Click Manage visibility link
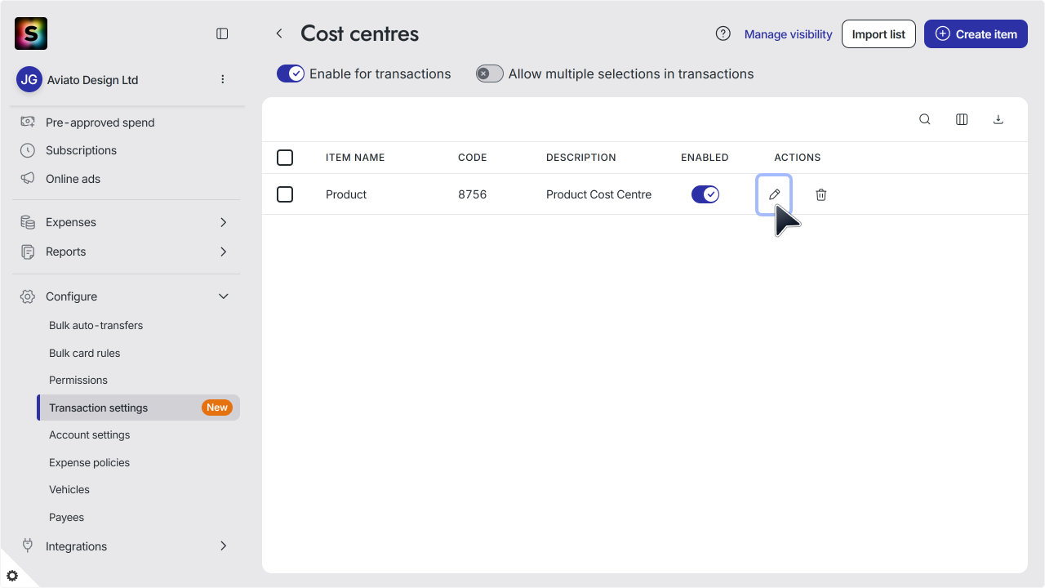 pos(788,34)
